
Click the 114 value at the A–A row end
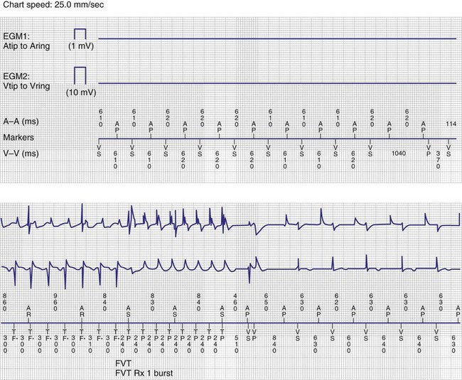(x=448, y=124)
